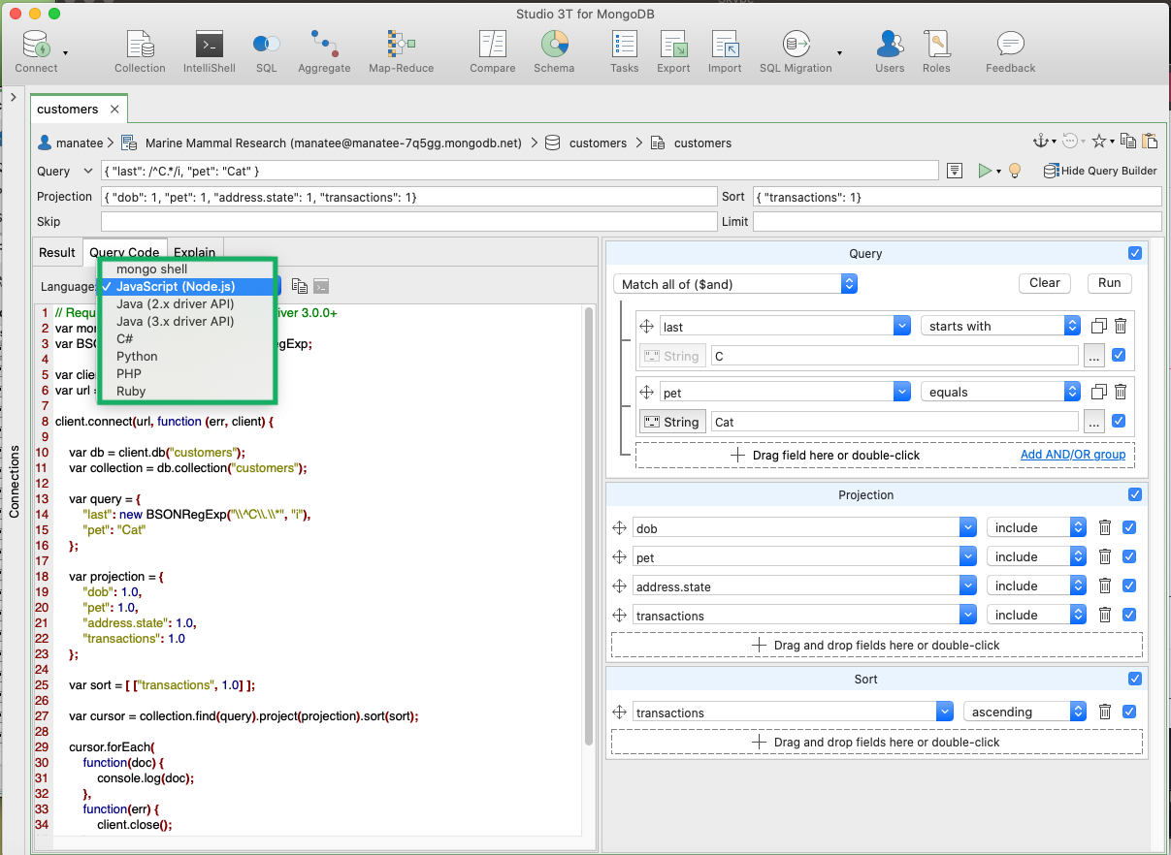
Task: Open the SQL Migration tool
Action: coord(797,51)
